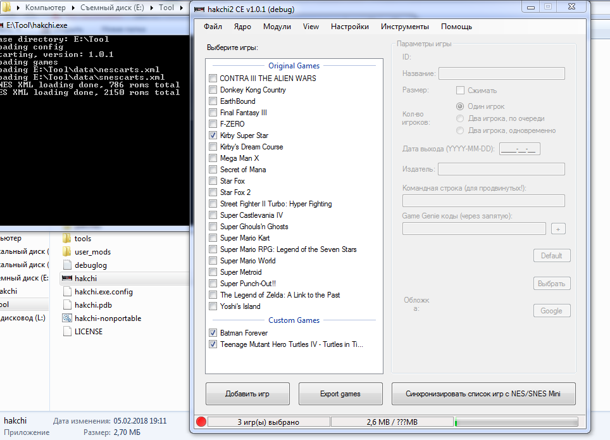
Task: Click the folder icon in Explorer address bar
Action: (x=6, y=8)
